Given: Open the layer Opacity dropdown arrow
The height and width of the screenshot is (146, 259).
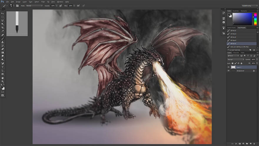Looking at the screenshot, I should point(257,59).
